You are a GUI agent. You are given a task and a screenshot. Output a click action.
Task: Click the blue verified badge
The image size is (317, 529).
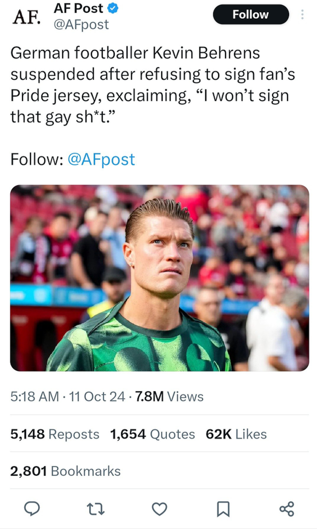(x=113, y=8)
